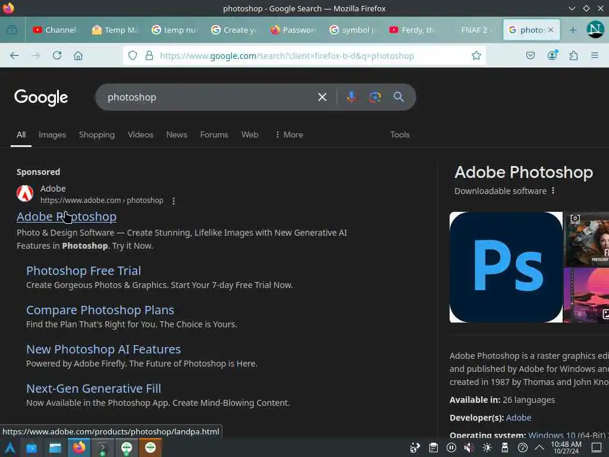Go back to the previous page
Image resolution: width=609 pixels, height=457 pixels.
pyautogui.click(x=14, y=55)
